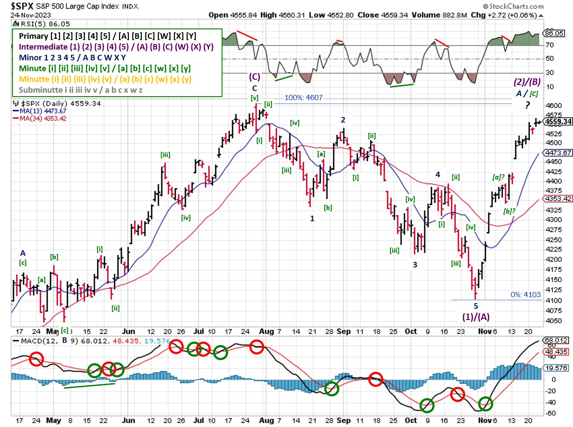Click the 0%: 4103 Fibonacci label
The height and width of the screenshot is (427, 573).
pos(526,295)
